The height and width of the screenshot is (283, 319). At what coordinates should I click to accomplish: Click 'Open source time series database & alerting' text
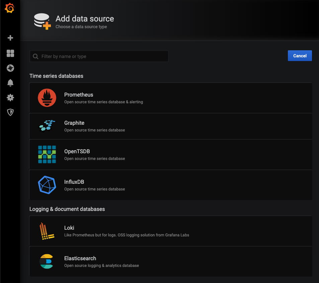pos(103,102)
